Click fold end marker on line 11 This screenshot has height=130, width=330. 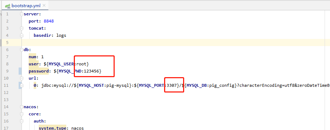click(x=21, y=85)
